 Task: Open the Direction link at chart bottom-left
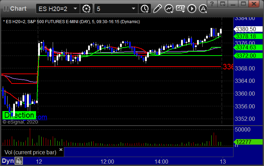tap(19, 115)
